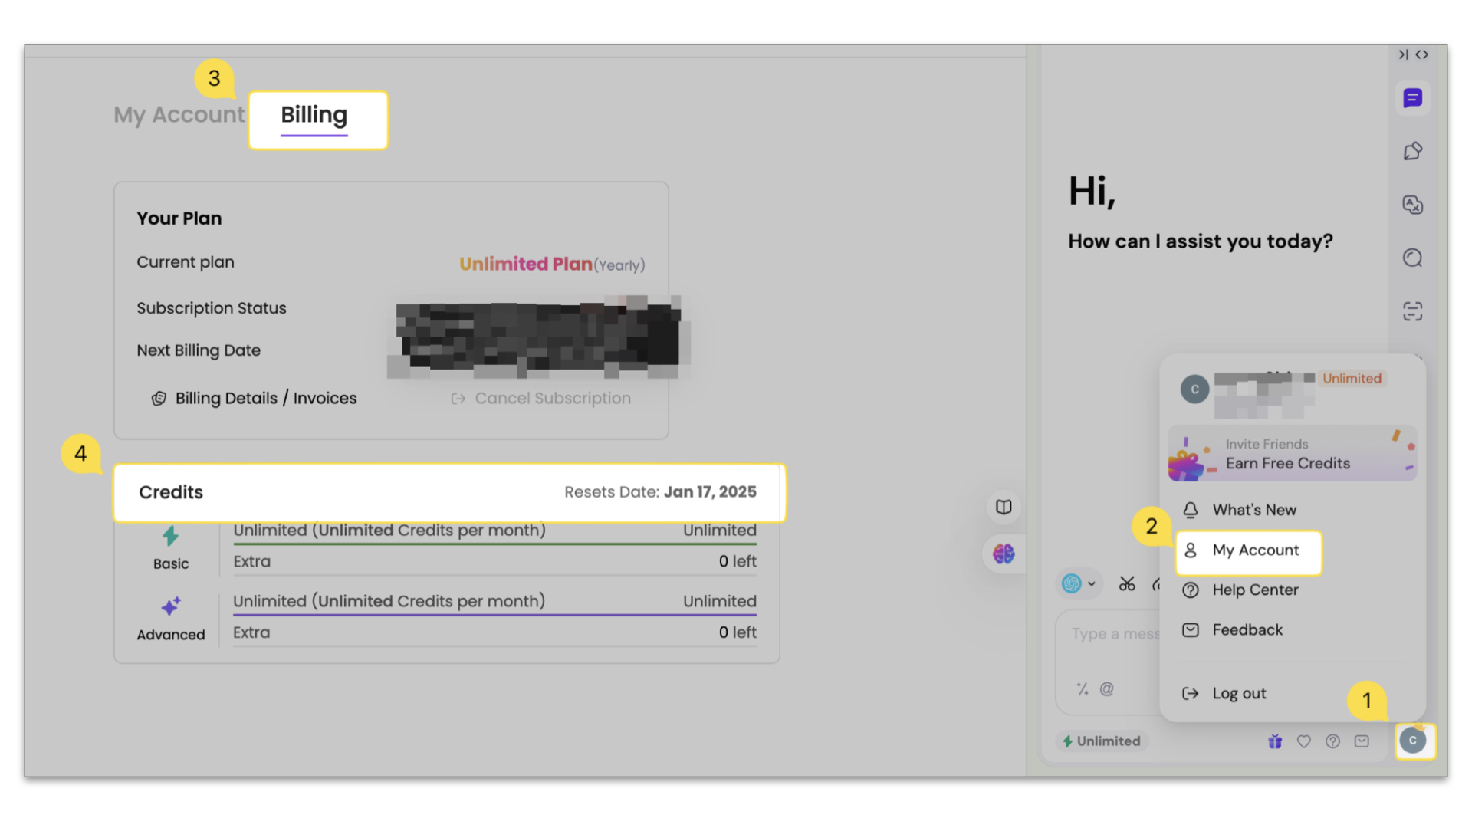Click the mail envelope icon in bottom bar
The height and width of the screenshot is (828, 1472).
pyautogui.click(x=1362, y=741)
